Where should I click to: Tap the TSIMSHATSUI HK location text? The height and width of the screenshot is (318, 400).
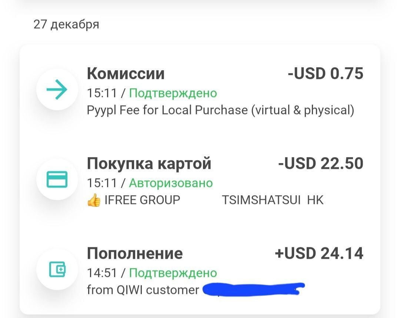(273, 200)
